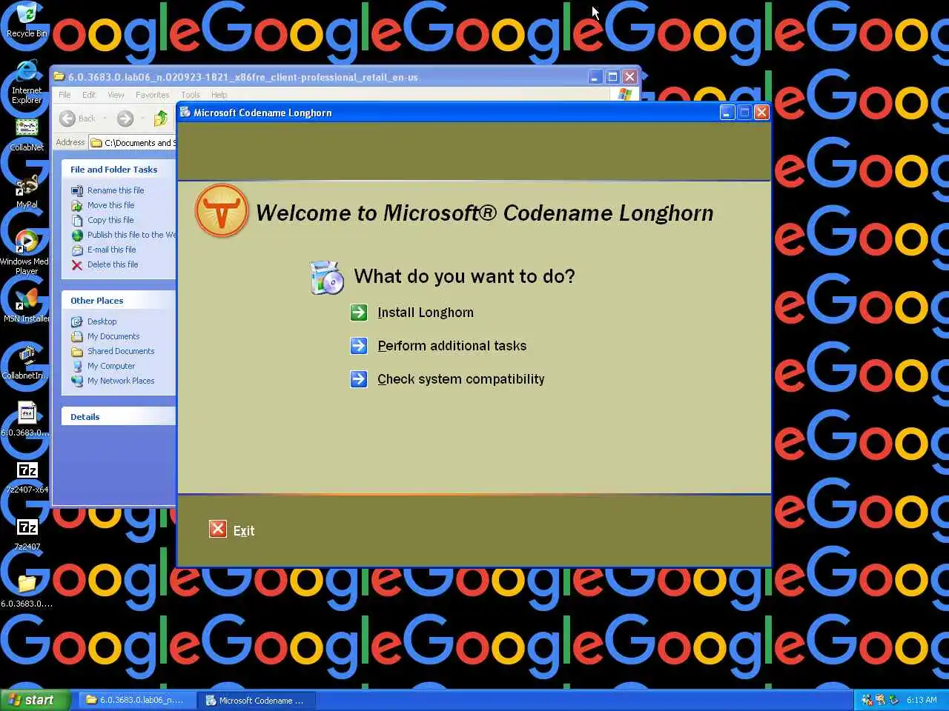Close the Microsoft Codename Longhorn window
The width and height of the screenshot is (949, 711).
(761, 113)
